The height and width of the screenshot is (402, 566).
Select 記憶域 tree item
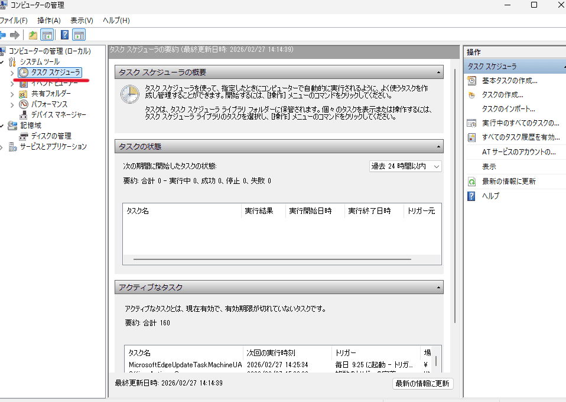(31, 126)
